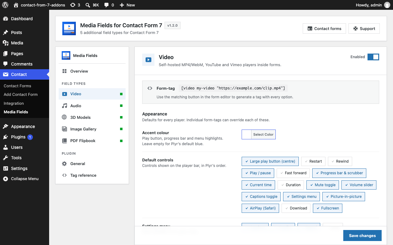Click the Support button
The width and height of the screenshot is (393, 245).
pos(364,28)
